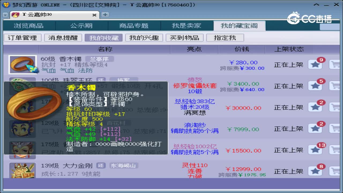Click the ¥12999.00 price
The height and width of the screenshot is (193, 343).
(x=243, y=169)
